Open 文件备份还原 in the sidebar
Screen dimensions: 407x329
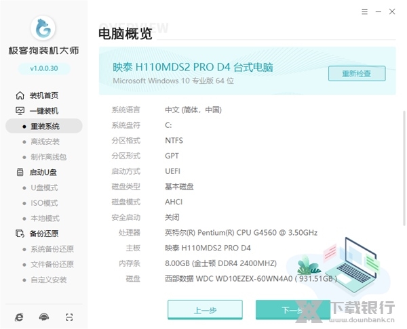(52, 265)
